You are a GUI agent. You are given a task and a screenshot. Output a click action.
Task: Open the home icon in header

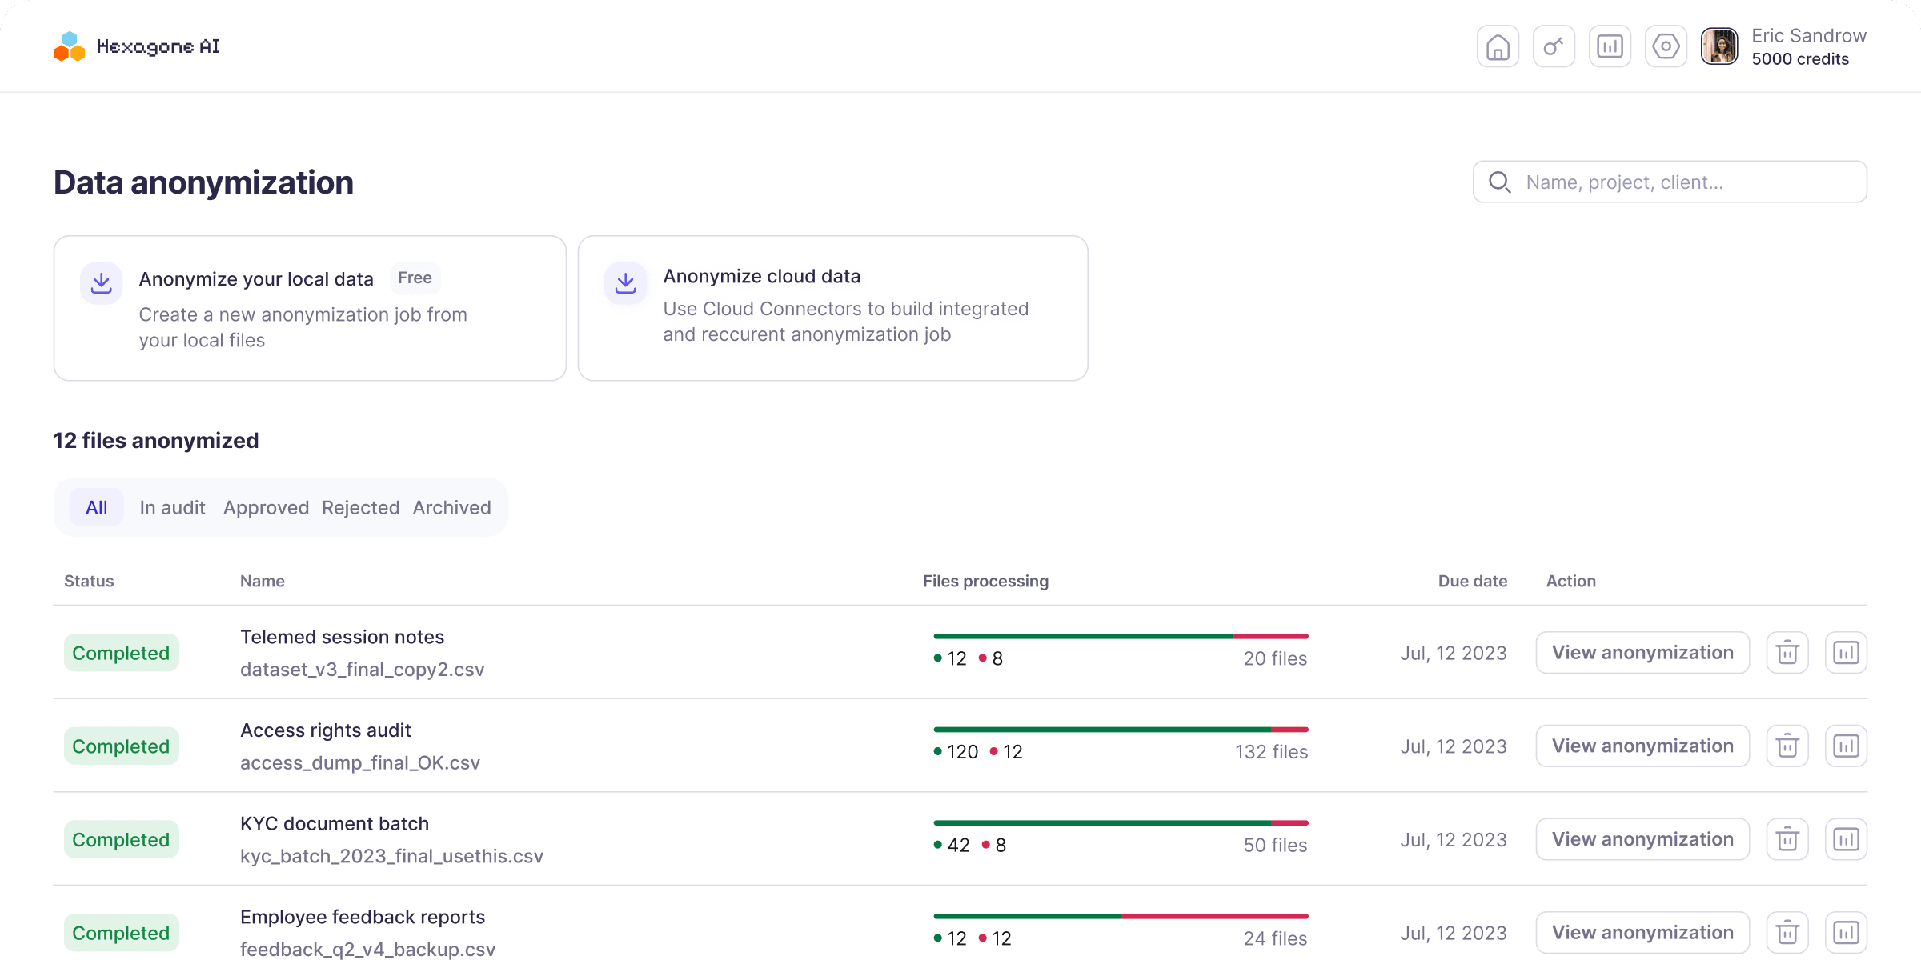pos(1498,47)
